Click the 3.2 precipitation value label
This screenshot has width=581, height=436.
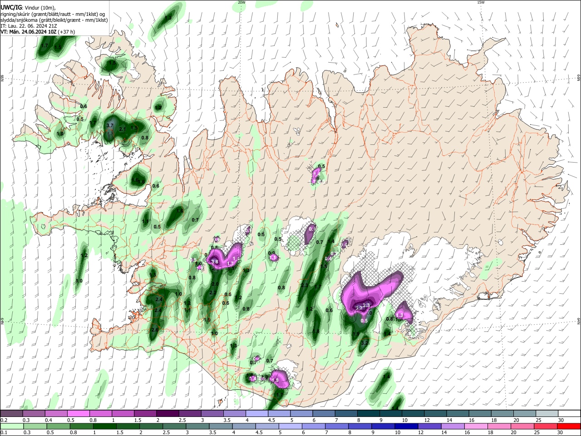tap(364, 343)
